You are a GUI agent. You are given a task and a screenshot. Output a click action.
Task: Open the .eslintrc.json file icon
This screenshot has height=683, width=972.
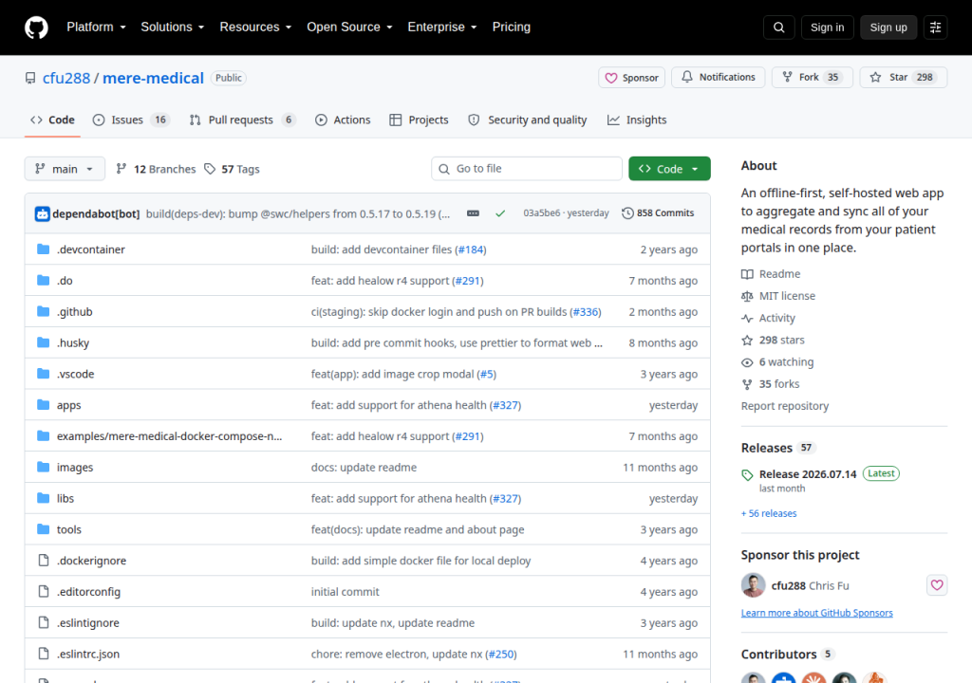43,654
